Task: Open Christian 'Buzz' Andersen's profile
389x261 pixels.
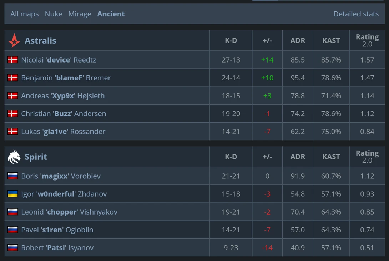Action: (64, 114)
